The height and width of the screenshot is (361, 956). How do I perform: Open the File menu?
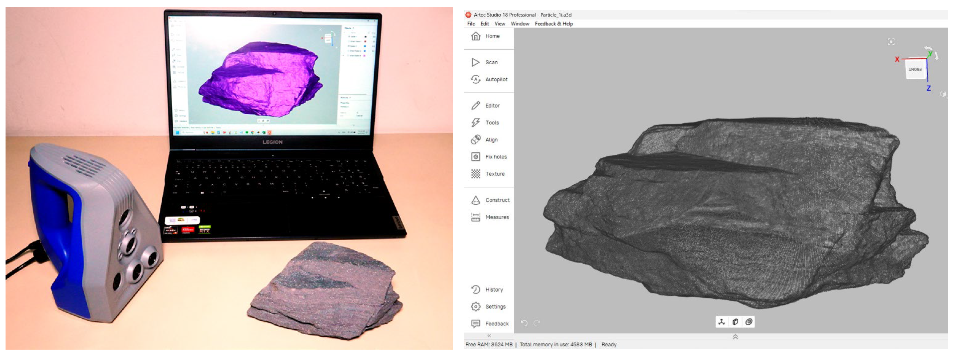pos(471,24)
